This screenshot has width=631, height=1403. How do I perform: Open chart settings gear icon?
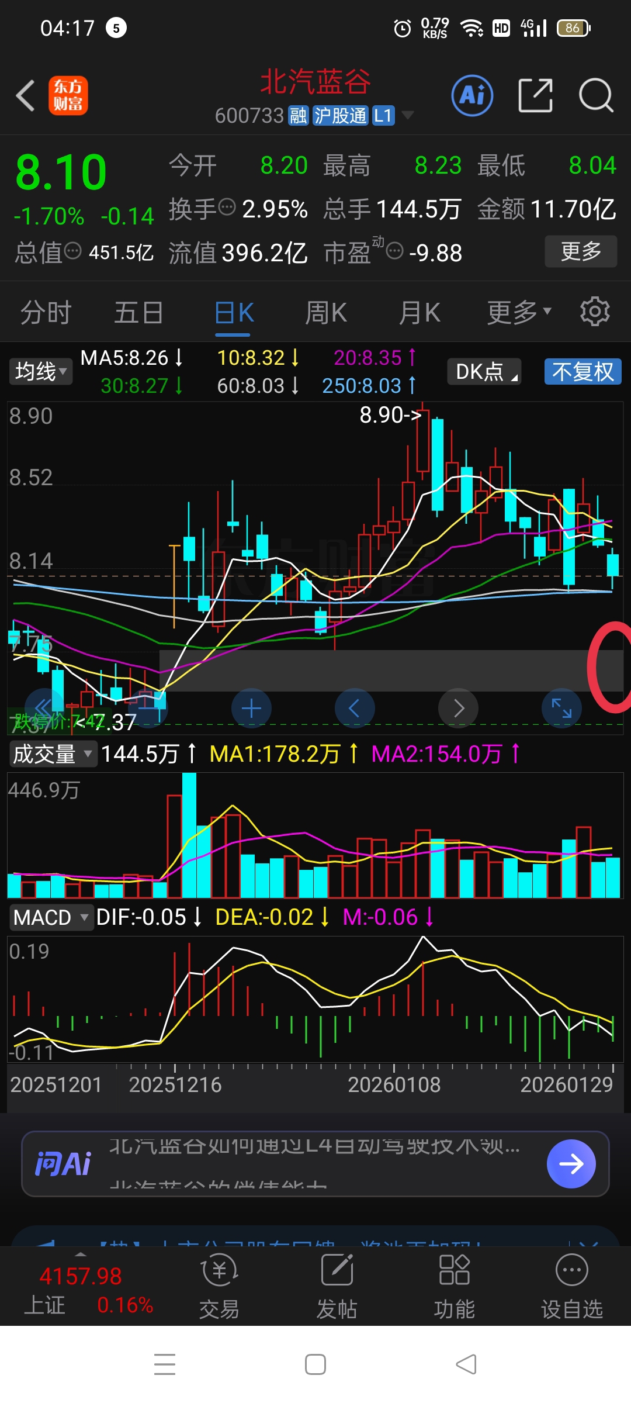coord(595,312)
